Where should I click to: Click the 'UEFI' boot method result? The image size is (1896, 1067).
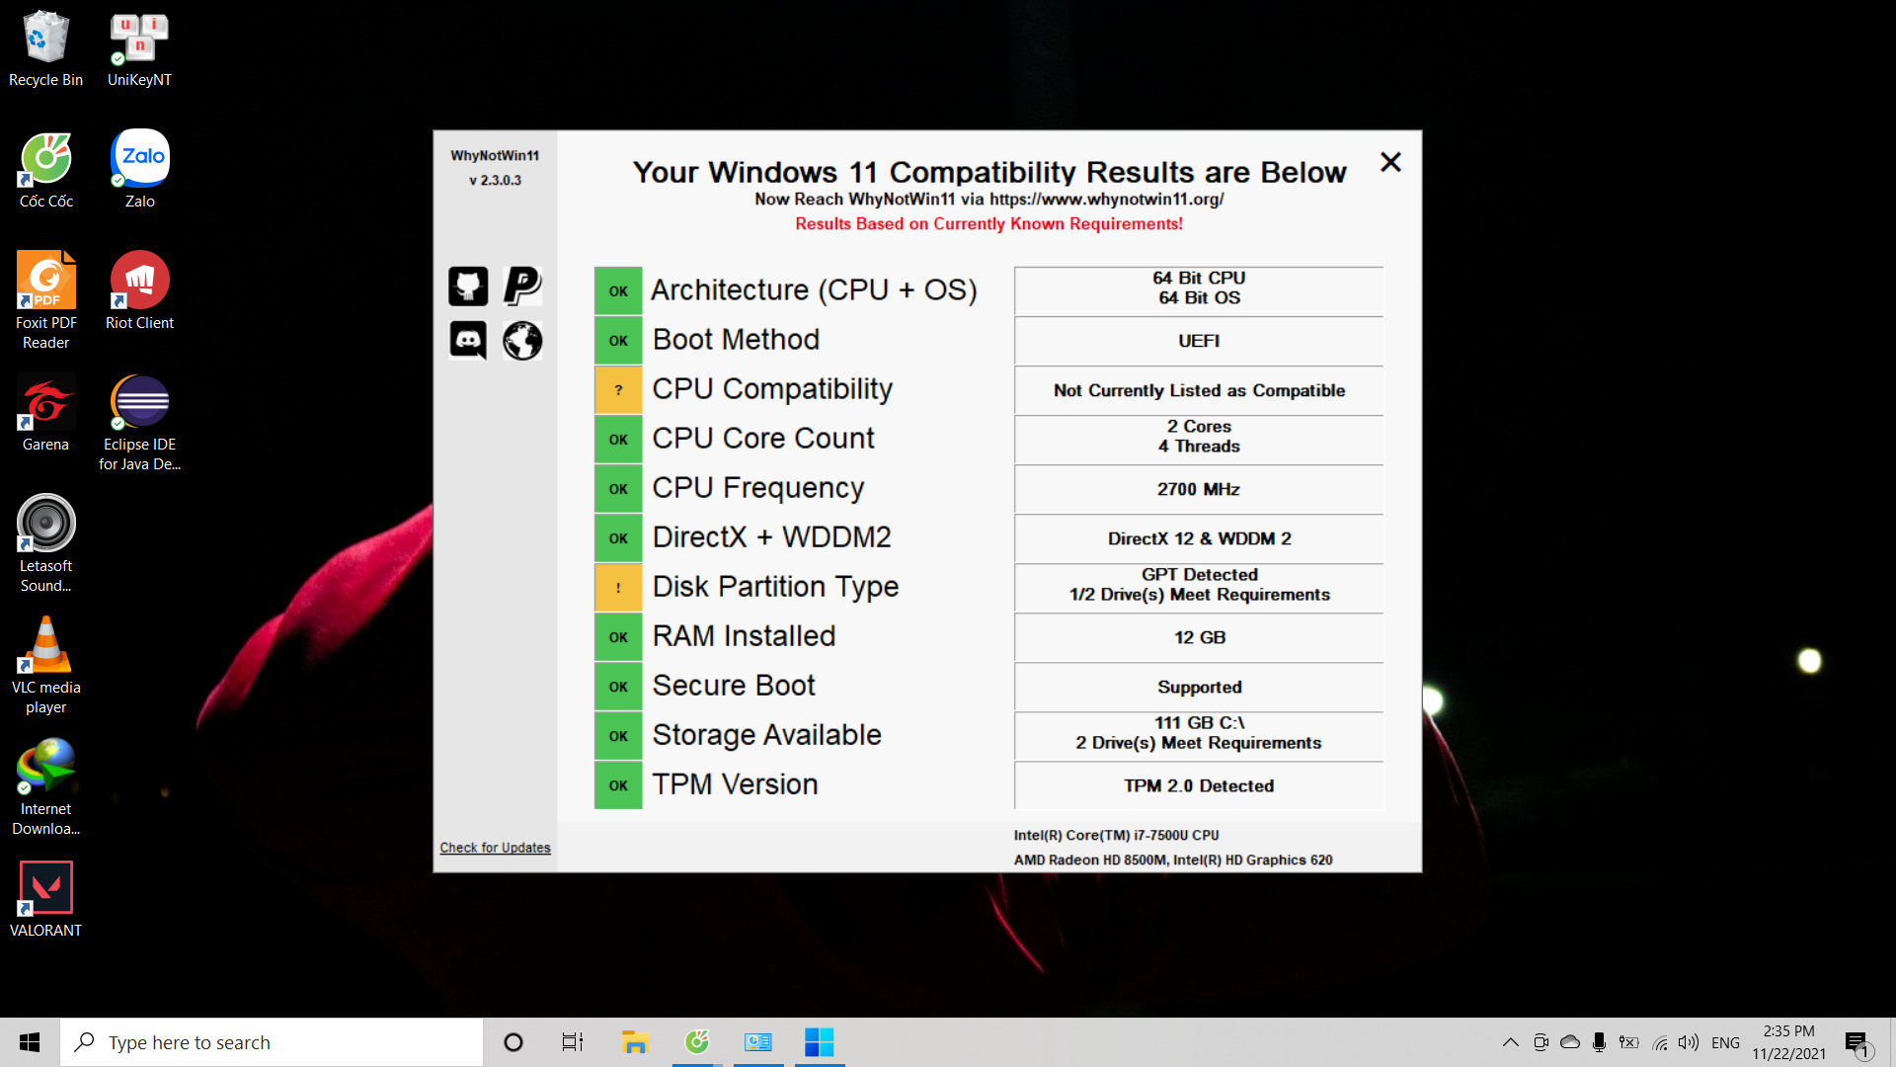click(x=1199, y=341)
